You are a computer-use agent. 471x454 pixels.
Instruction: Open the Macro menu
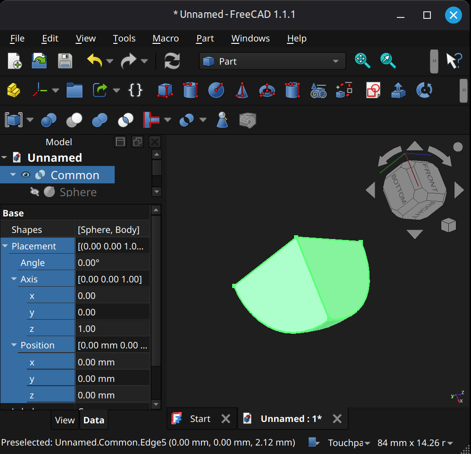coord(166,38)
